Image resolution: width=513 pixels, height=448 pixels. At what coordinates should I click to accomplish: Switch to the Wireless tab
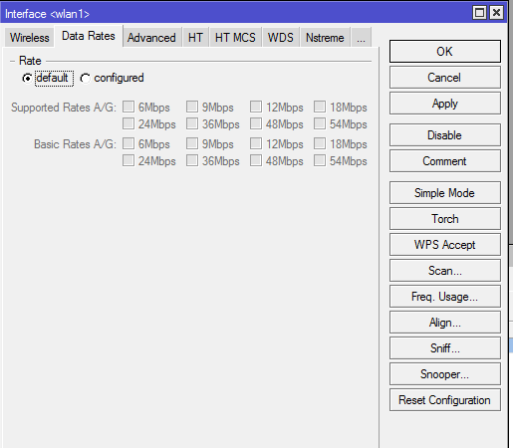[x=29, y=38]
